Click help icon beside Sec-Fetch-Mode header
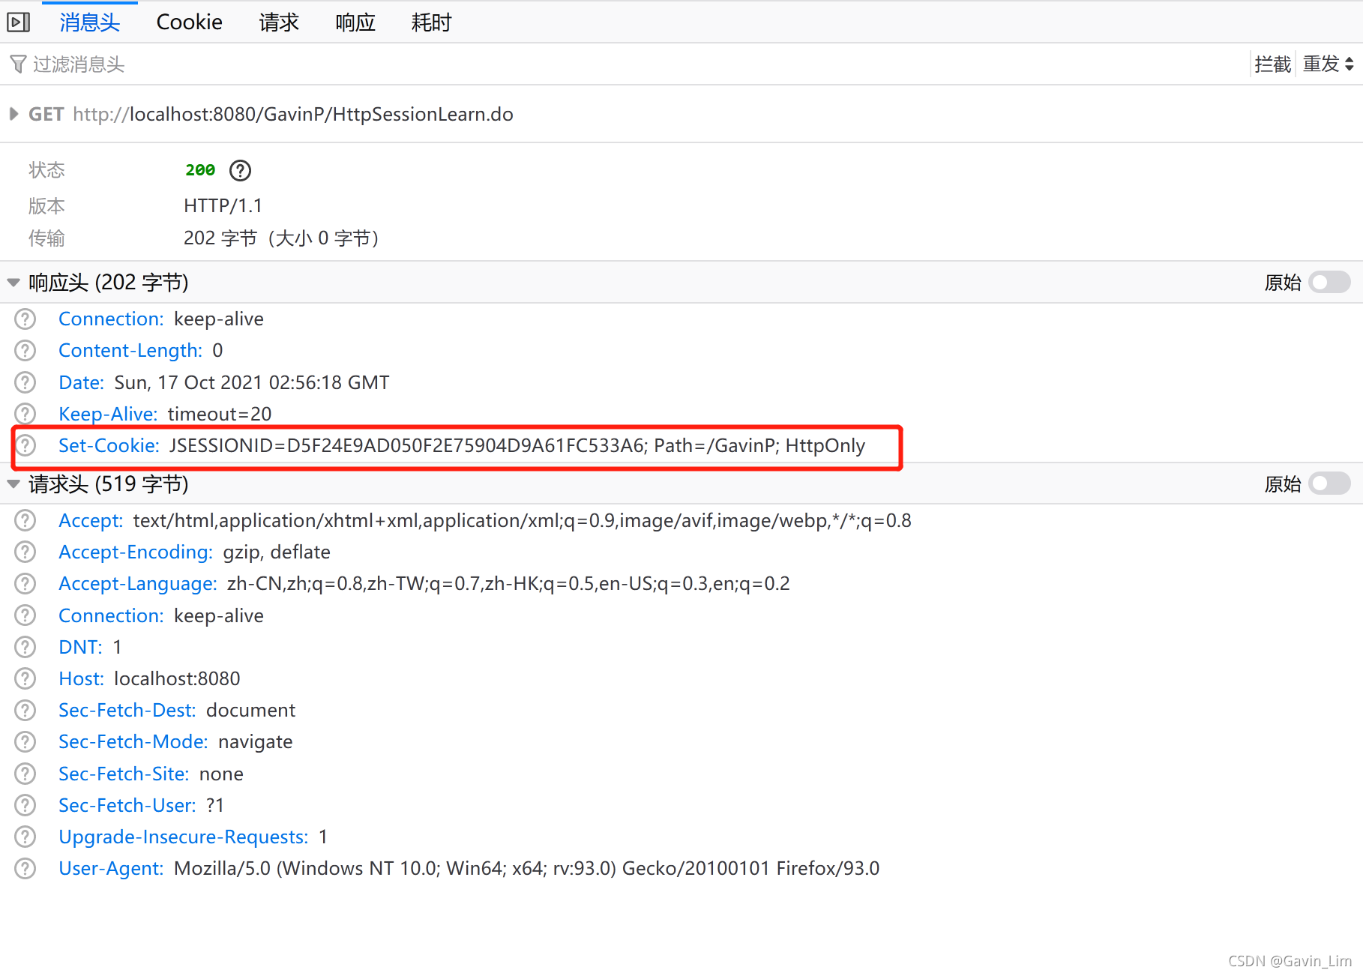The width and height of the screenshot is (1363, 976). [25, 742]
